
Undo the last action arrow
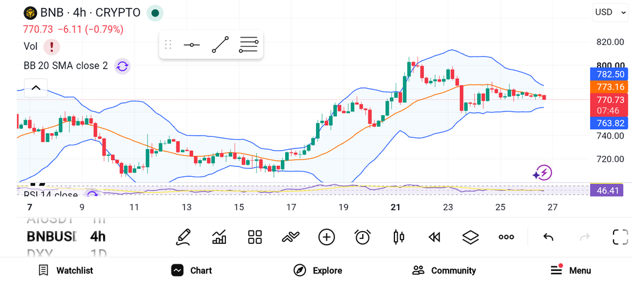click(548, 237)
